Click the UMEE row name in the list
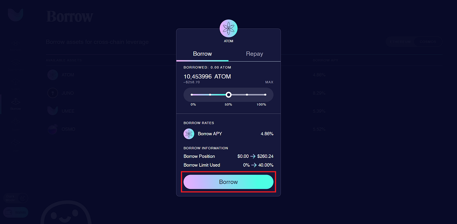Viewport: 457px width, 224px height. pos(68,111)
